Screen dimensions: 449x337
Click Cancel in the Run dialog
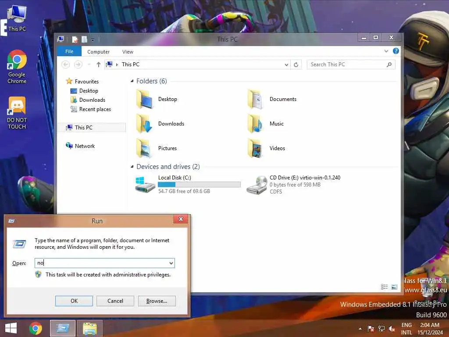click(115, 301)
